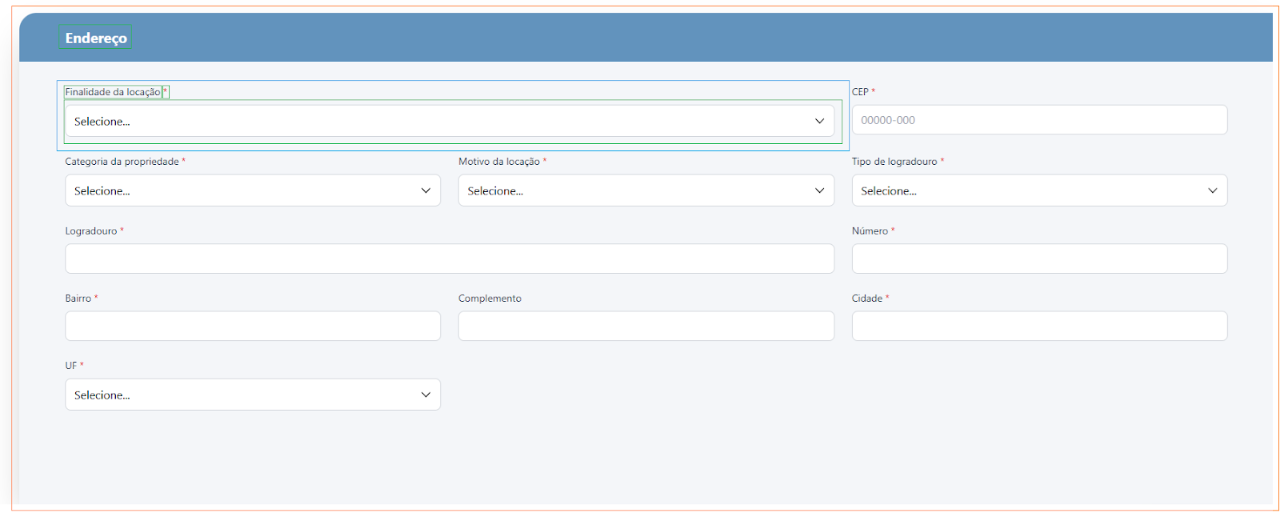Click the chevron arrow in Motivo da locação
Image resolution: width=1280 pixels, height=513 pixels.
(x=819, y=191)
